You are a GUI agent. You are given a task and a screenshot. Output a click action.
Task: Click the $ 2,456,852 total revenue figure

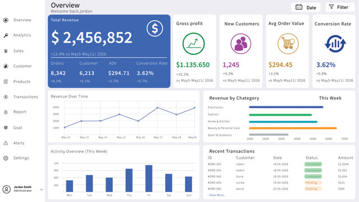tap(92, 38)
